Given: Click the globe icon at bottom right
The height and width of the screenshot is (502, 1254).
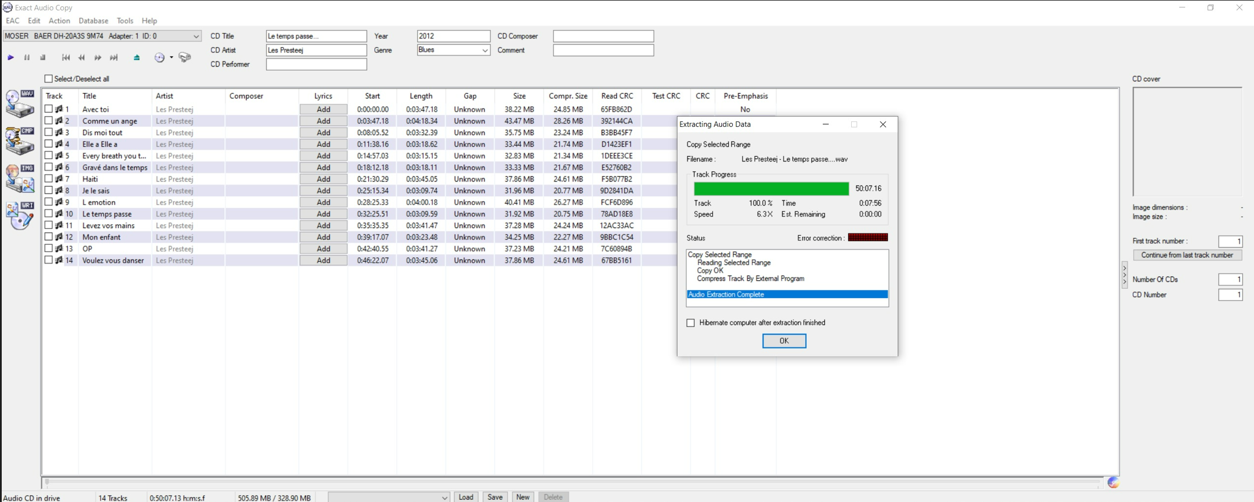Looking at the screenshot, I should pyautogui.click(x=1113, y=482).
